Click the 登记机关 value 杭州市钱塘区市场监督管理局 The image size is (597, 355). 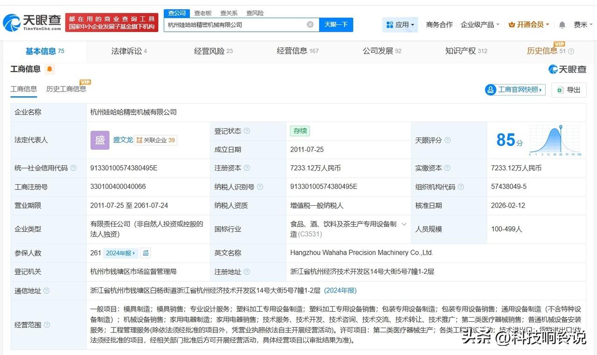coord(133,271)
